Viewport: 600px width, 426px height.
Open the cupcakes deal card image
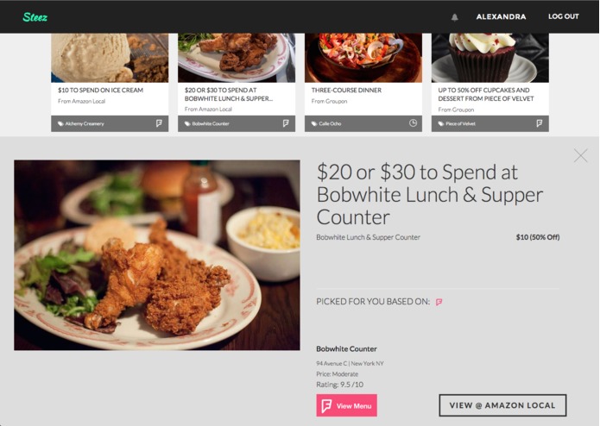pyautogui.click(x=490, y=58)
